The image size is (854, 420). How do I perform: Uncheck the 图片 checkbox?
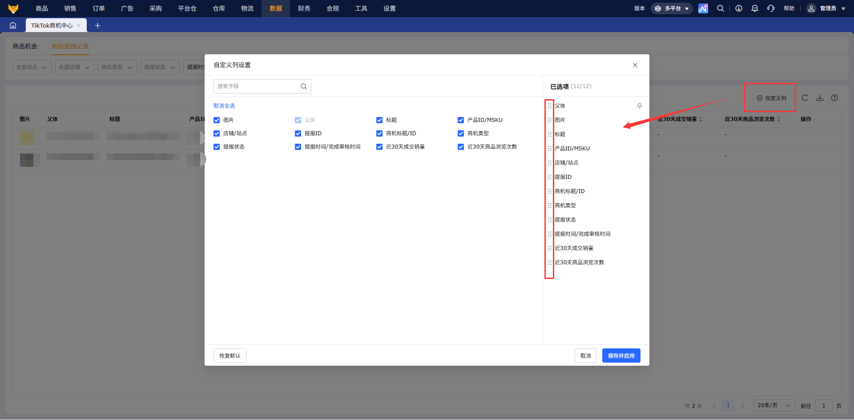(217, 120)
